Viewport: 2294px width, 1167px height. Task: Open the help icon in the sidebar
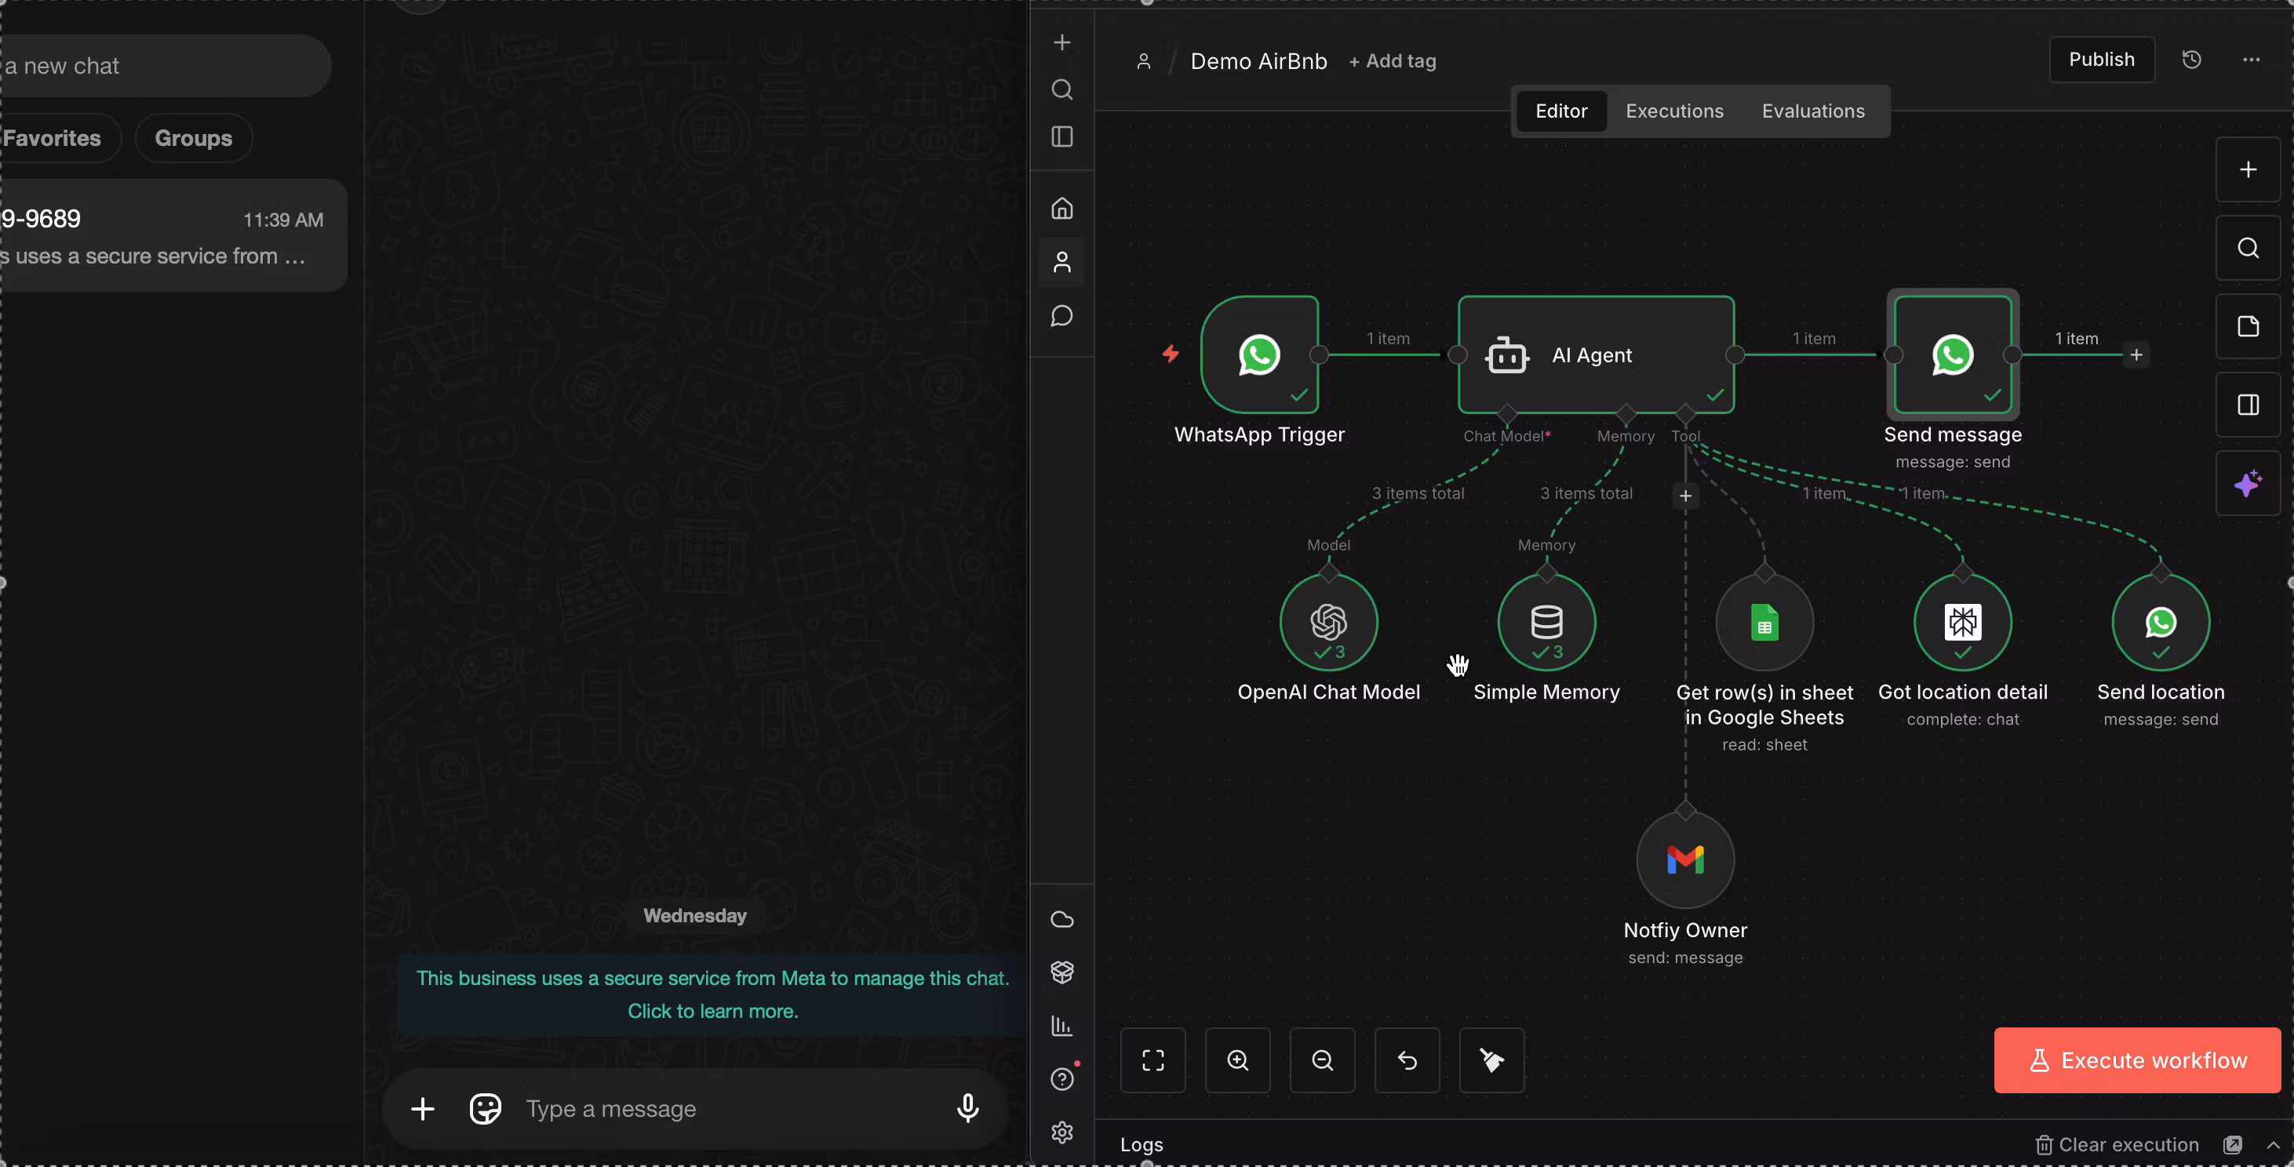[1061, 1078]
